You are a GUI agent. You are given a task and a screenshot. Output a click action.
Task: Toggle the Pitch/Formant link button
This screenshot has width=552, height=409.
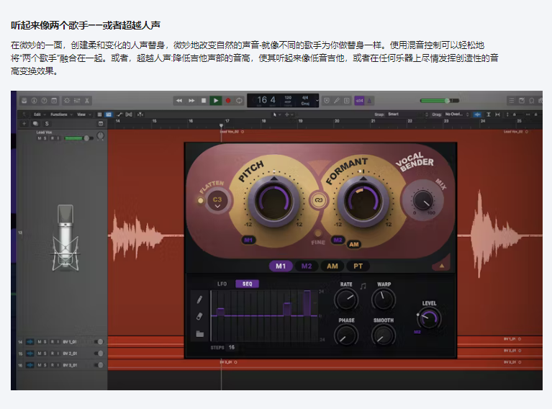318,200
